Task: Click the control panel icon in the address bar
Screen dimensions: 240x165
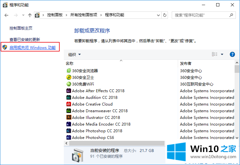Action: (37, 15)
